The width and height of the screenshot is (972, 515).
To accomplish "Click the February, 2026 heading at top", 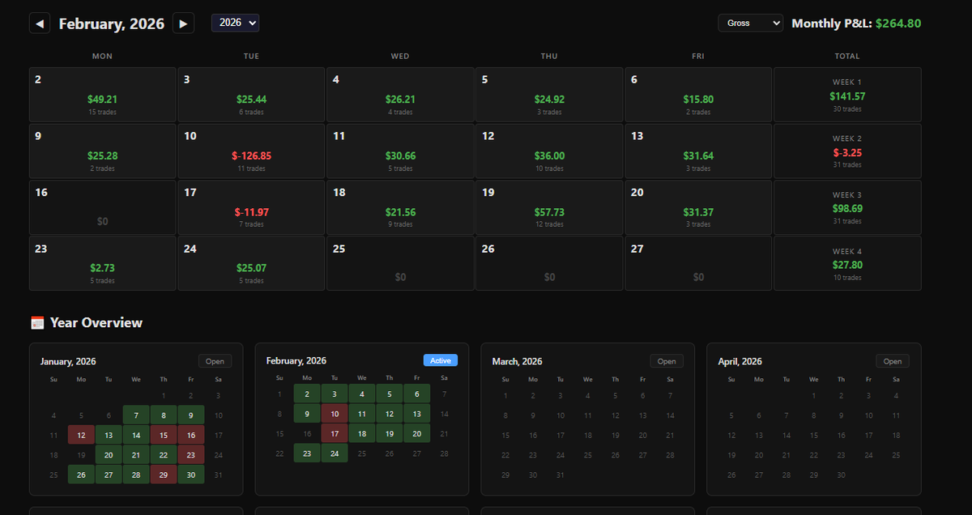I will (x=112, y=24).
